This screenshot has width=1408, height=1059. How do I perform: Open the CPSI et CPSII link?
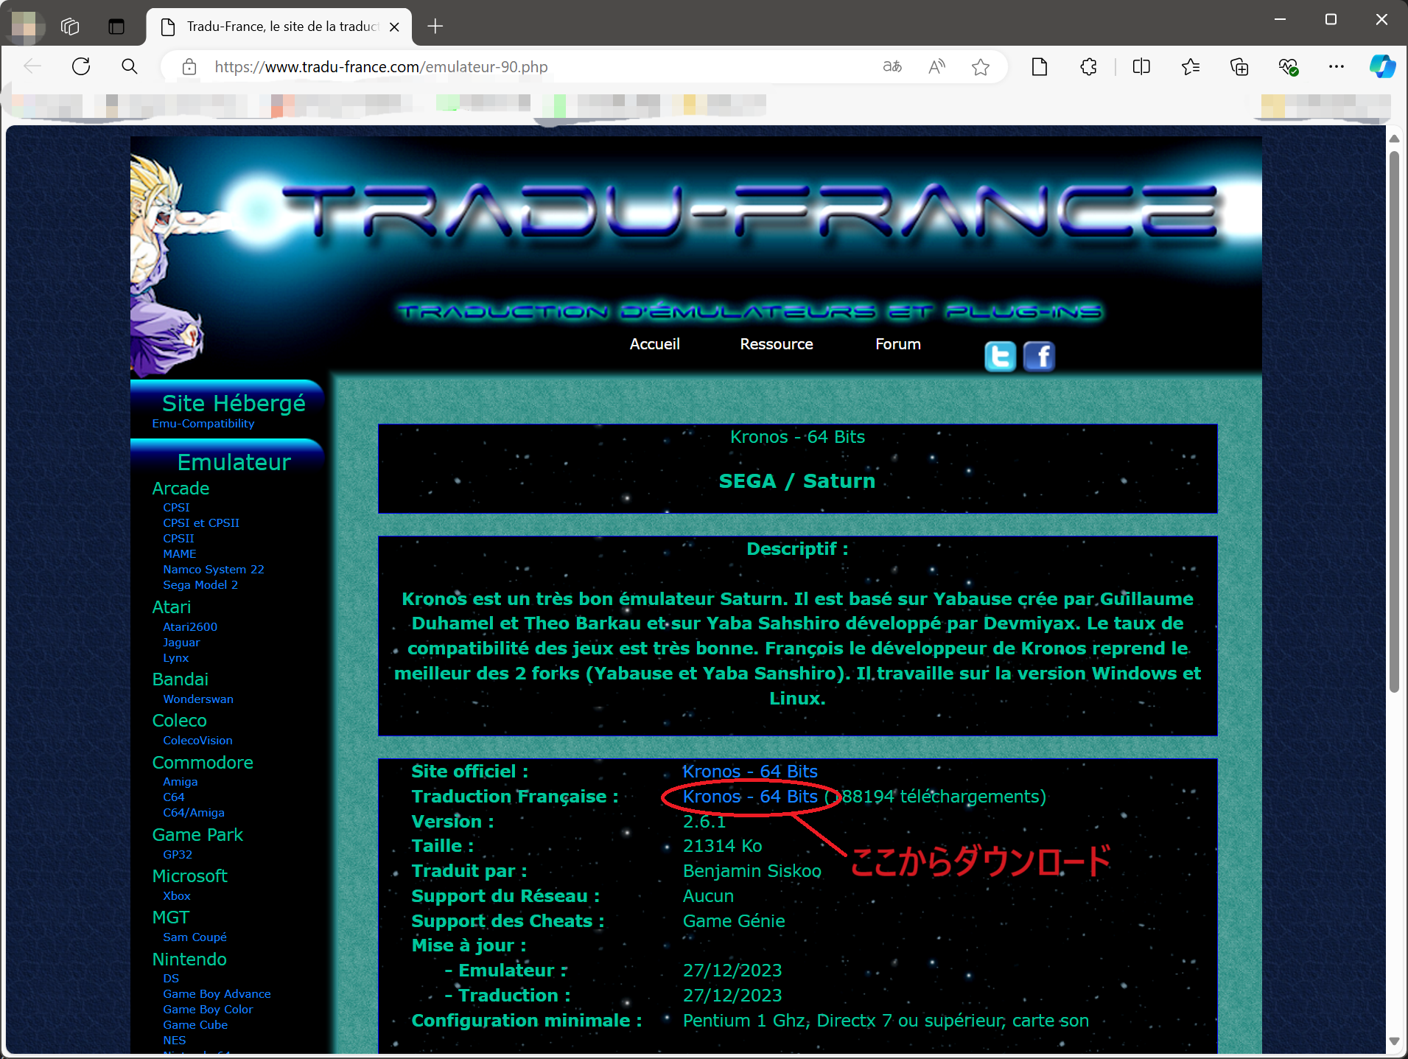201,523
